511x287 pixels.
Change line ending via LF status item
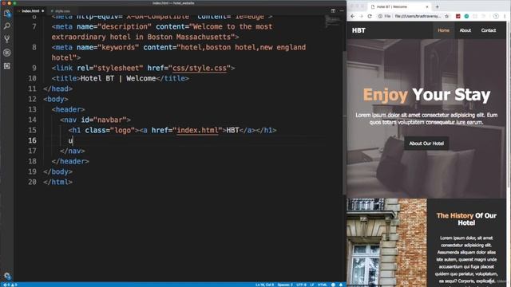312,285
